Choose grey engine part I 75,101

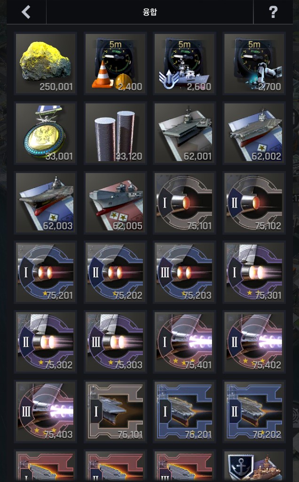pyautogui.click(x=185, y=202)
